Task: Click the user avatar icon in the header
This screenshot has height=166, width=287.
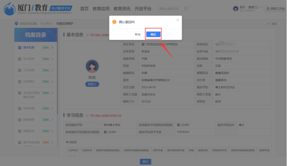Action: click(236, 8)
